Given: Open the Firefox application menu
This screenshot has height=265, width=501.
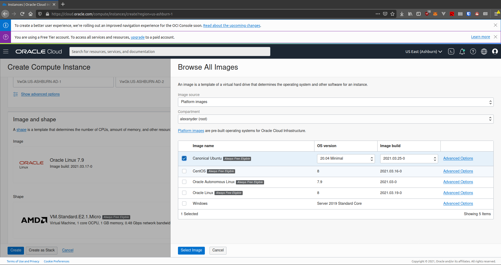Looking at the screenshot, I should coord(496,14).
